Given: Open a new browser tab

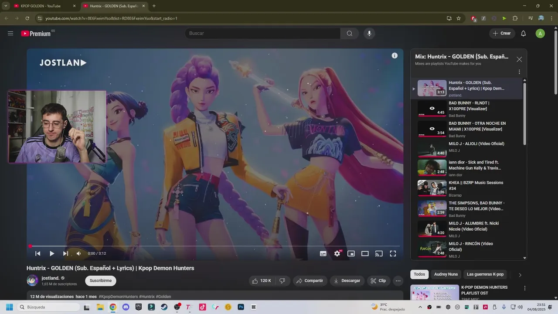Looking at the screenshot, I should [x=154, y=6].
